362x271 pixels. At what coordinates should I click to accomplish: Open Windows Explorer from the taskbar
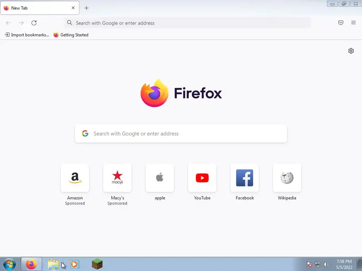pos(53,264)
